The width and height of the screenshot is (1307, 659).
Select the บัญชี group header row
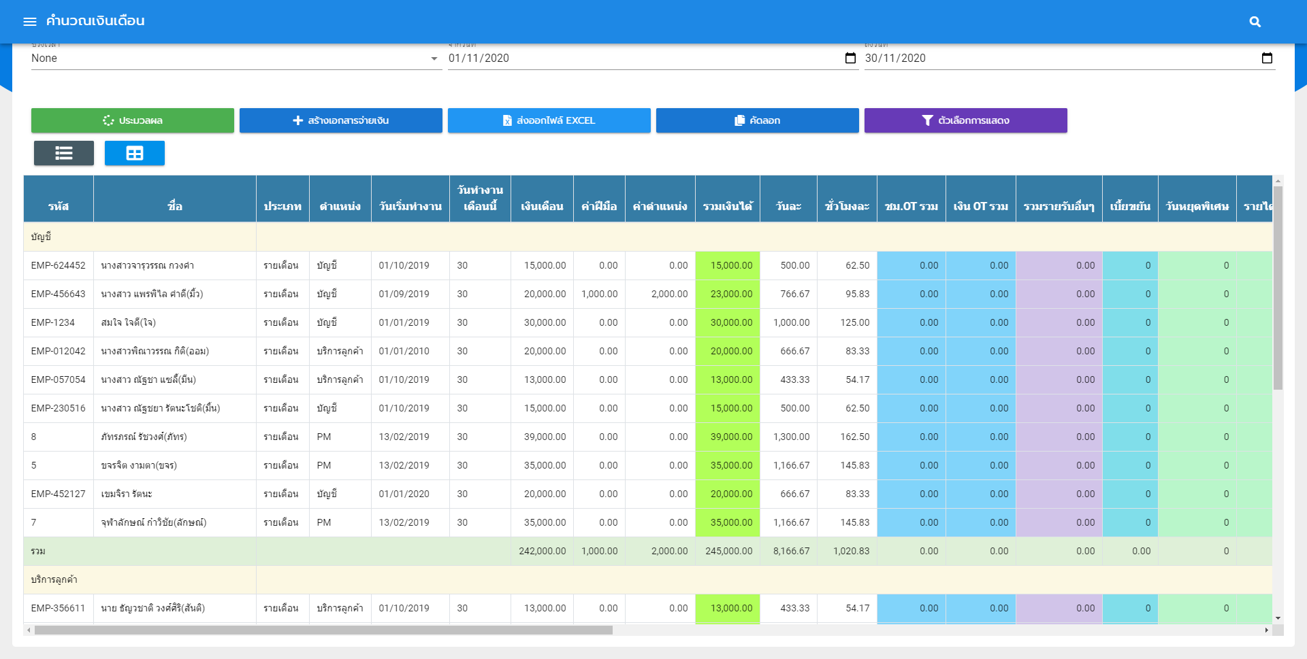coord(648,237)
